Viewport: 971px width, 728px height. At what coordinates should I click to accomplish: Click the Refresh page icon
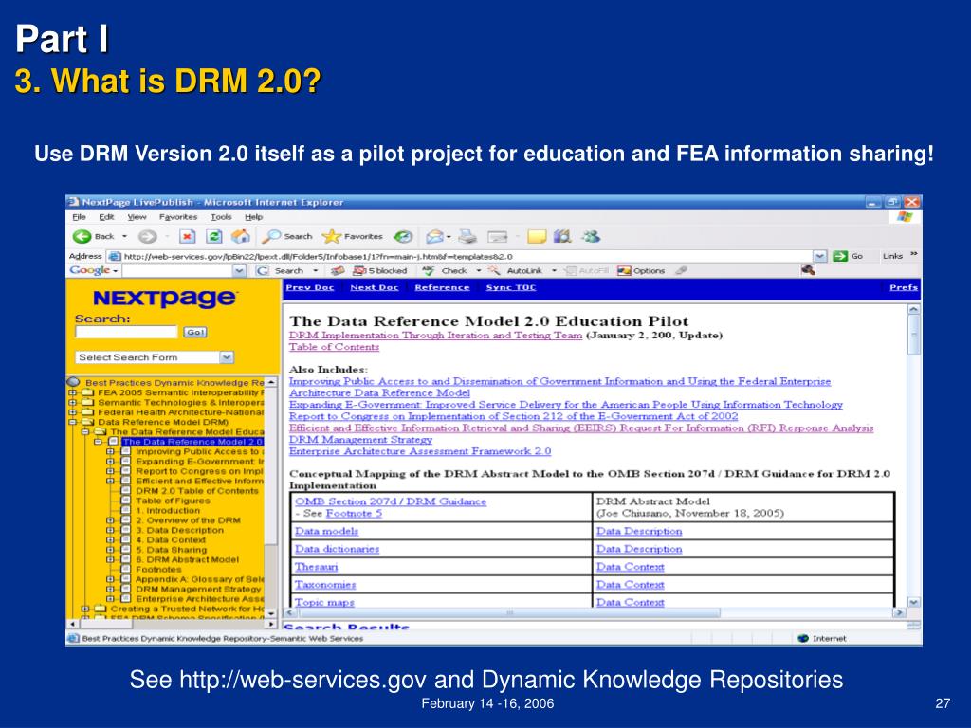[x=214, y=236]
